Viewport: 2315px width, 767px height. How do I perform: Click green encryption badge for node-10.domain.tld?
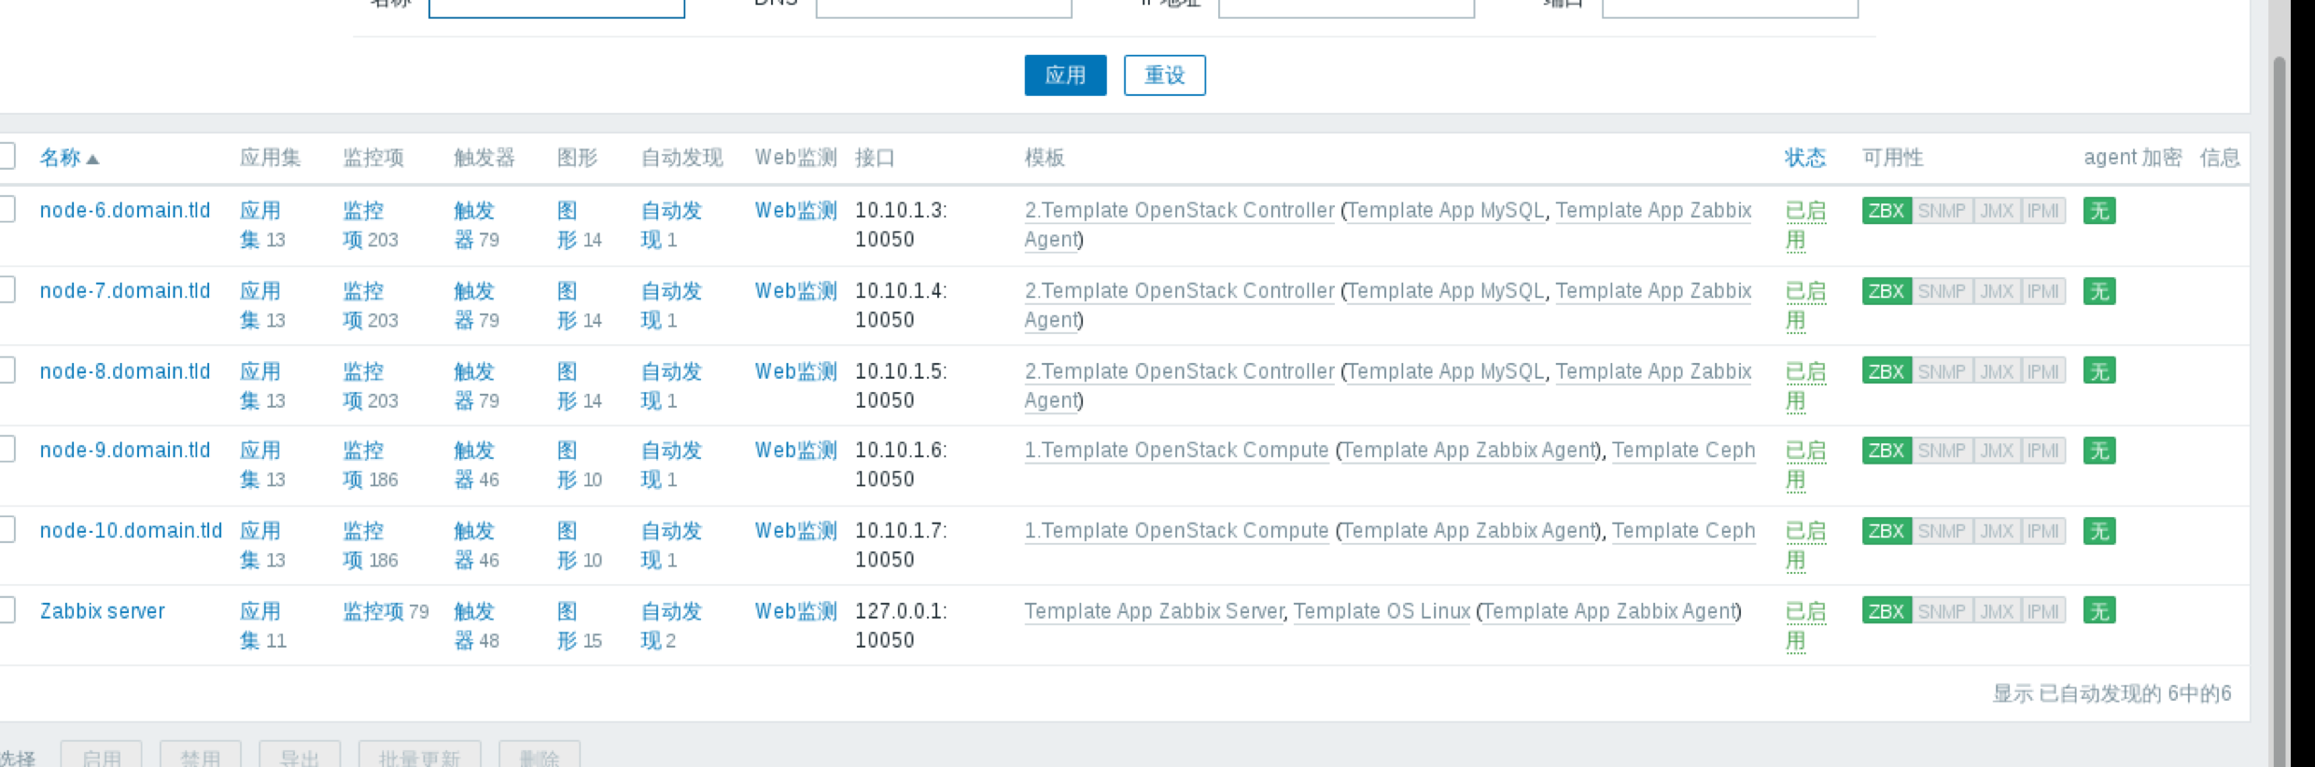coord(2098,531)
